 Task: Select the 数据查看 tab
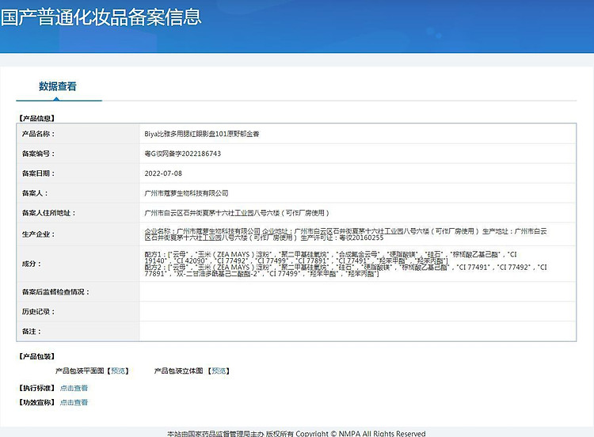(58, 86)
